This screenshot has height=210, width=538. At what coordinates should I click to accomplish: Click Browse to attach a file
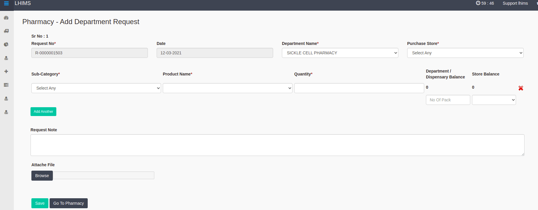click(x=42, y=176)
